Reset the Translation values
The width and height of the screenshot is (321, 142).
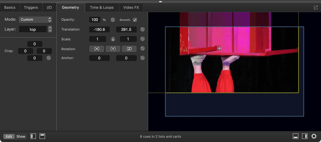142,29
